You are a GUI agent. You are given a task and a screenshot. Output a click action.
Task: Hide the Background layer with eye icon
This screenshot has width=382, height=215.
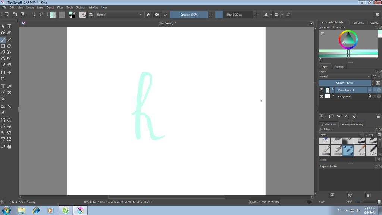(322, 96)
